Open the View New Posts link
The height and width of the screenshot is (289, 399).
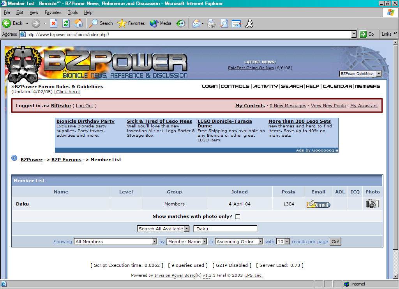tap(328, 106)
